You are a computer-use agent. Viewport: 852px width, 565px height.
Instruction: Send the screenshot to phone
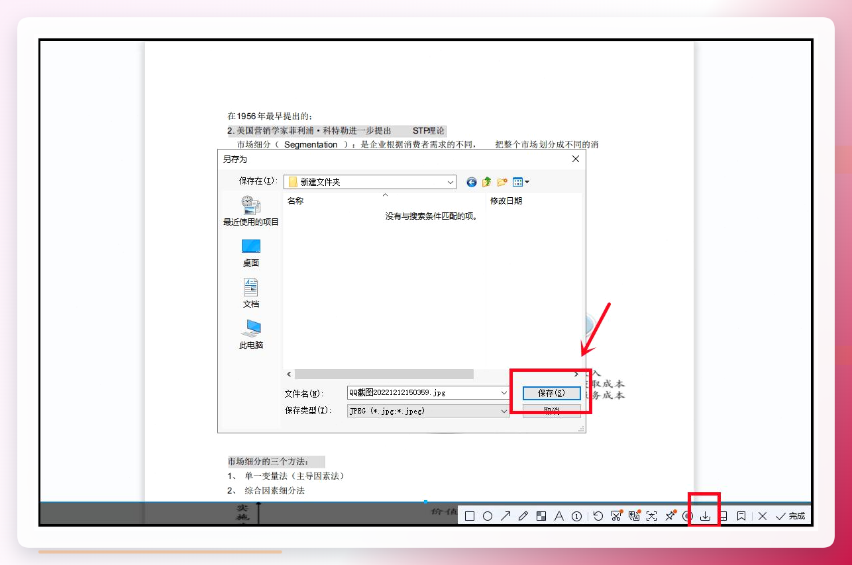point(723,516)
